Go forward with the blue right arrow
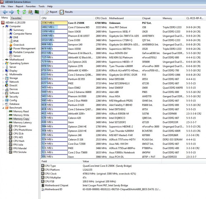206x199 pixels. [11, 12]
